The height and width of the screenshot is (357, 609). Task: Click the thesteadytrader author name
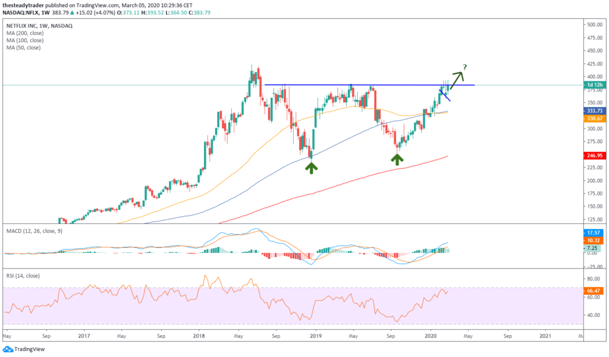click(x=23, y=5)
